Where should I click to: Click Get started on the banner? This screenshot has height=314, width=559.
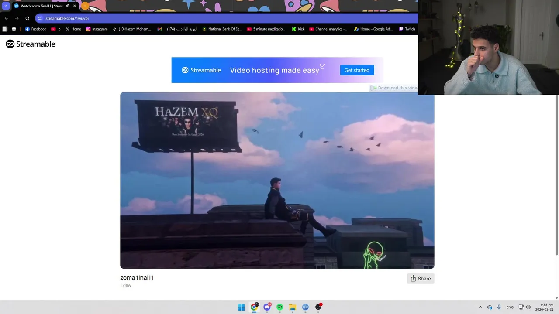[x=357, y=70]
